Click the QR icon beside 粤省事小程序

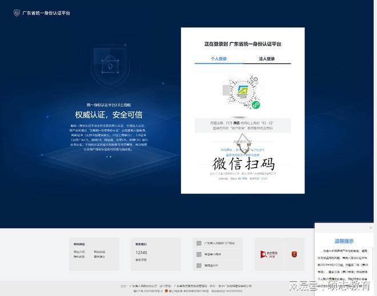[199, 254]
